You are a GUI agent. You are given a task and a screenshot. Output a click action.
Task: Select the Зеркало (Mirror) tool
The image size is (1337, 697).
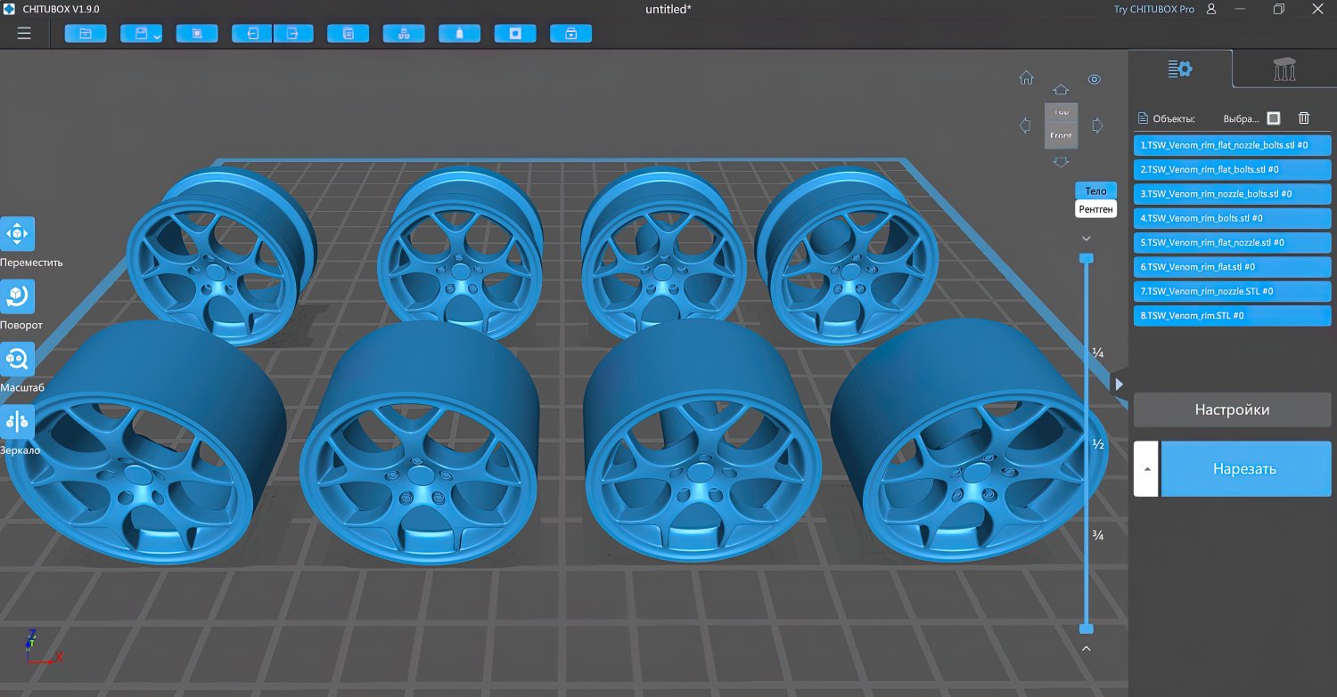(18, 423)
